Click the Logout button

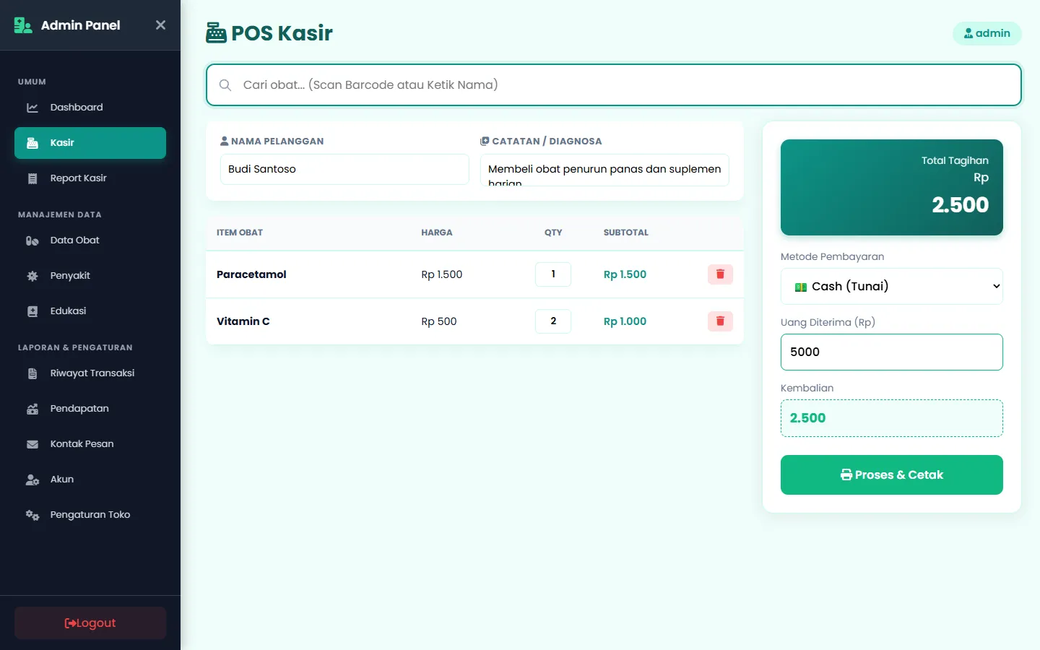(x=90, y=623)
